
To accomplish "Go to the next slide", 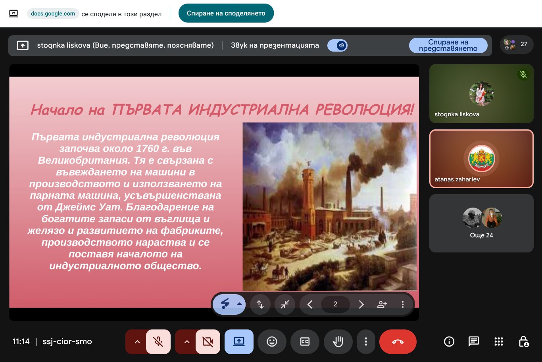I will tap(361, 304).
